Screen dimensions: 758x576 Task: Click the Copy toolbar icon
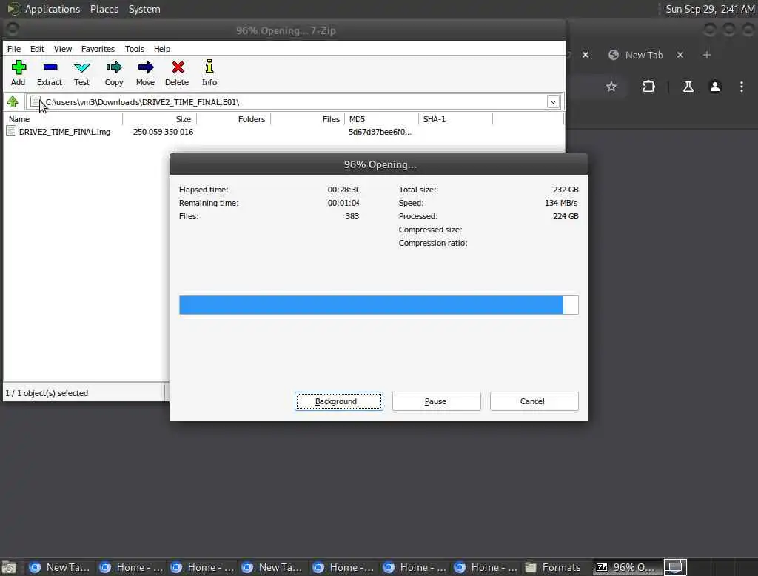[114, 67]
